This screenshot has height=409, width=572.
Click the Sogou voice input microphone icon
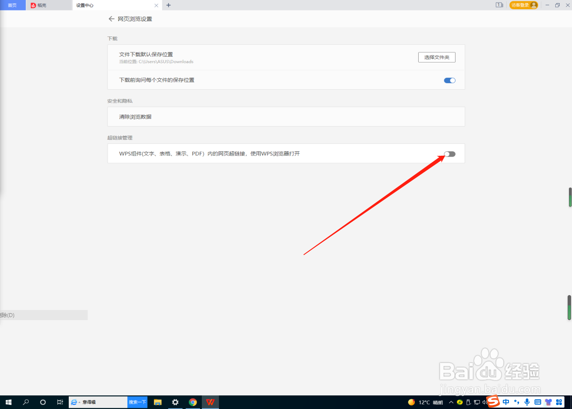[x=527, y=402]
